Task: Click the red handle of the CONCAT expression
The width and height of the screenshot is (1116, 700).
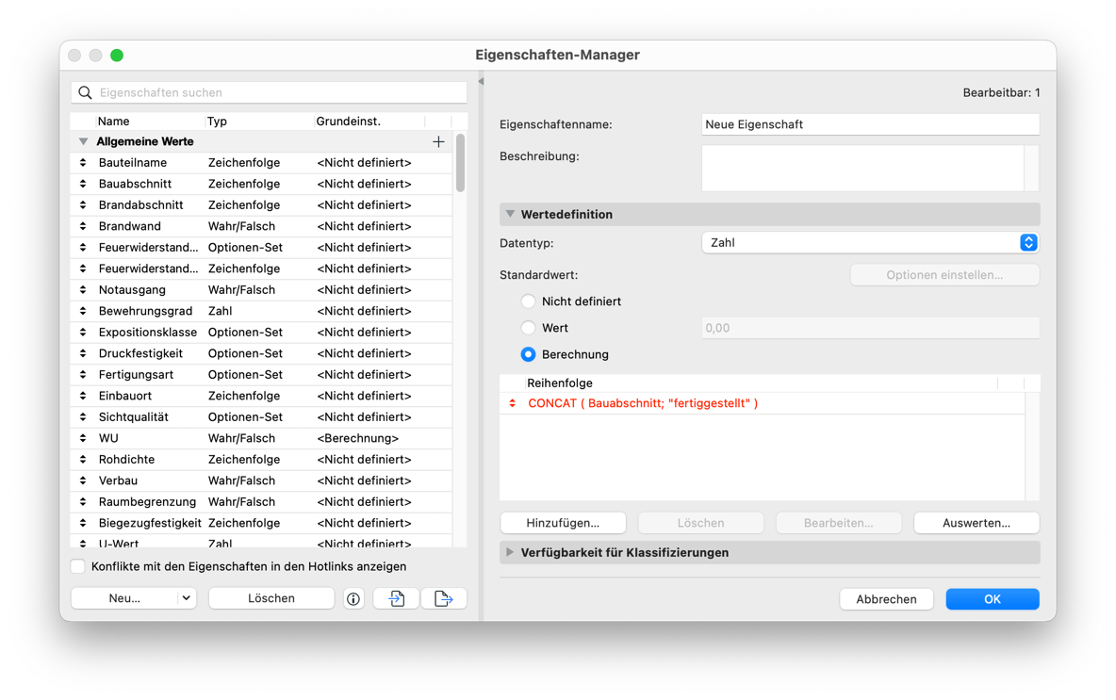Action: pyautogui.click(x=513, y=403)
